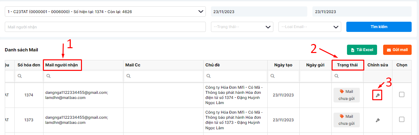The image size is (419, 135).
Task: Tick the checkbox for invoice 1374 row
Action: (402, 94)
